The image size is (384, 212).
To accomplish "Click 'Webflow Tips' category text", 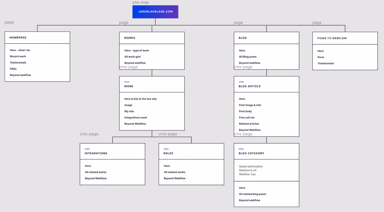I will 247,174.
